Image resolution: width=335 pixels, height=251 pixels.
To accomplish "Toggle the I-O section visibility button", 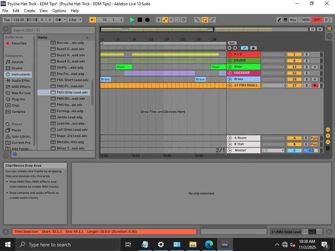I will (328, 129).
